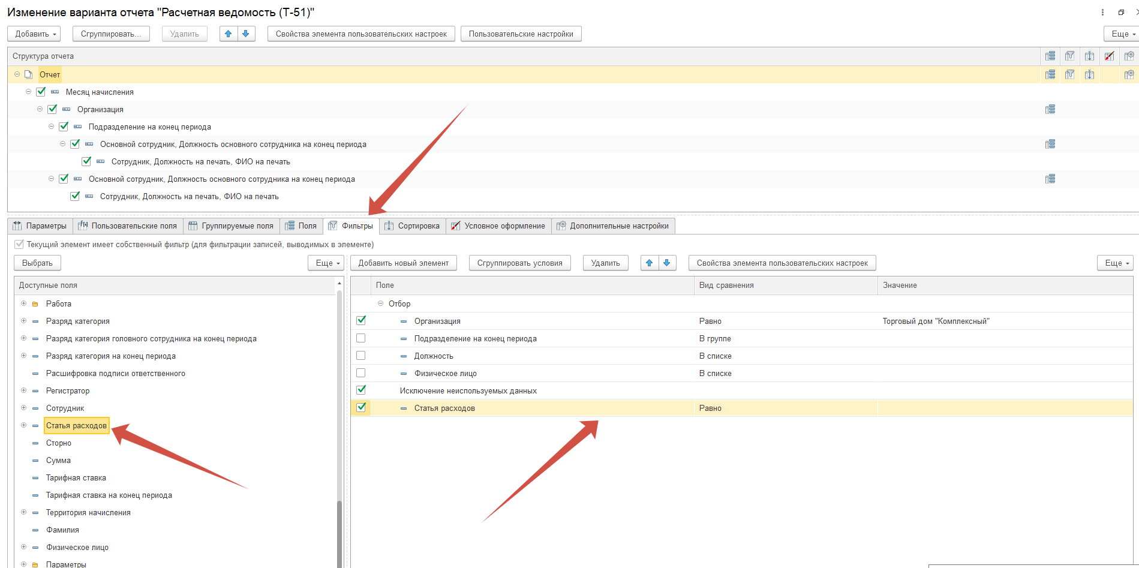Move filter condition down with blue arrow
Image resolution: width=1139 pixels, height=568 pixels.
click(666, 263)
